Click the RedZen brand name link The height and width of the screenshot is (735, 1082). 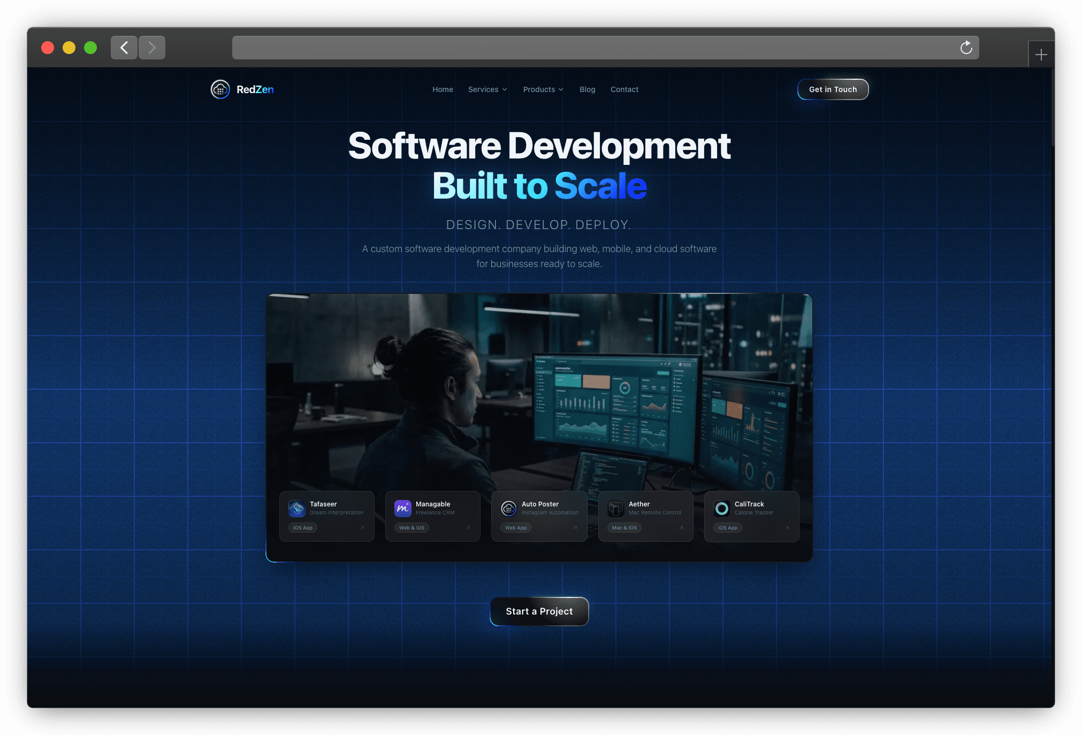pyautogui.click(x=255, y=89)
